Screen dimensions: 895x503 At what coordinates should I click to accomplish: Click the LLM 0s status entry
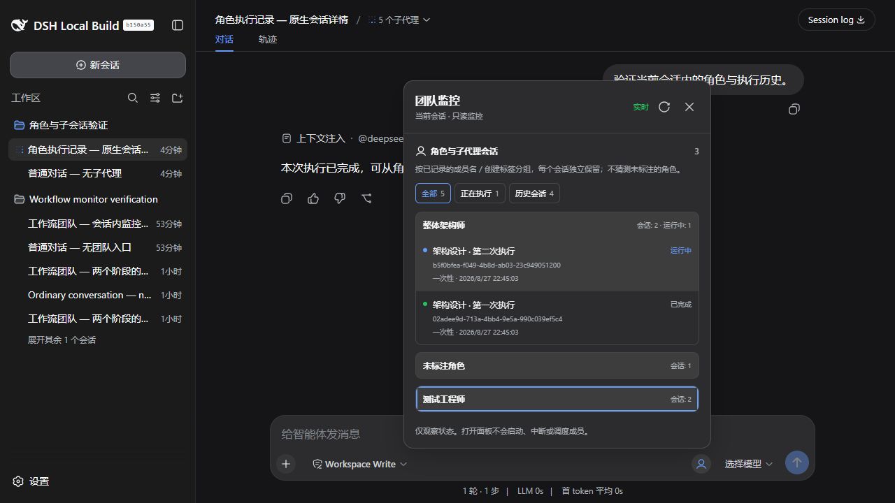pos(530,491)
